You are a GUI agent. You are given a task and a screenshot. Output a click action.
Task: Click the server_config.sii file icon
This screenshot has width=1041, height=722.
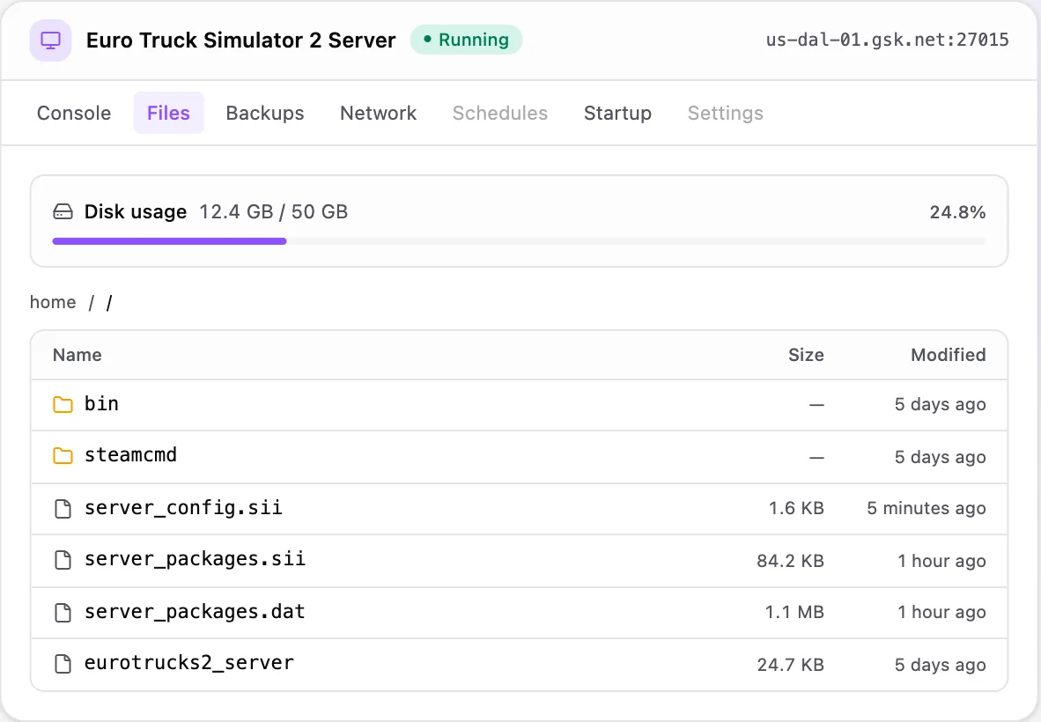[63, 508]
